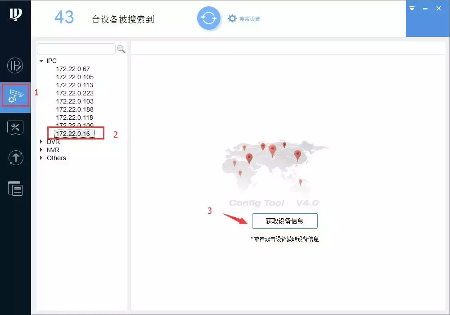Viewport: 450px width, 315px height.
Task: Close the Config Tool window
Action: click(438, 8)
